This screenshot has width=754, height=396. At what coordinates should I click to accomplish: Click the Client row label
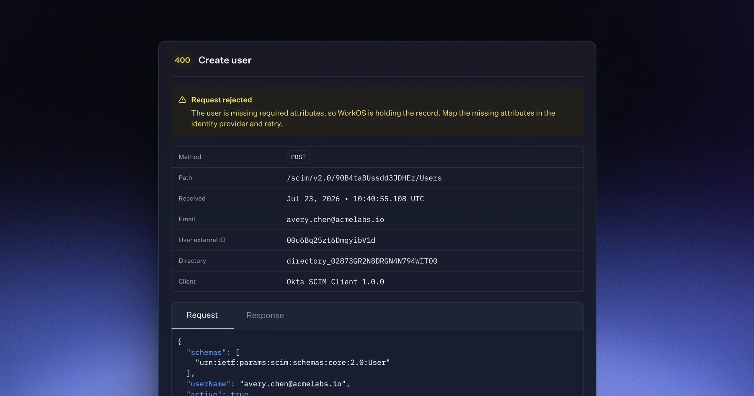click(x=187, y=282)
